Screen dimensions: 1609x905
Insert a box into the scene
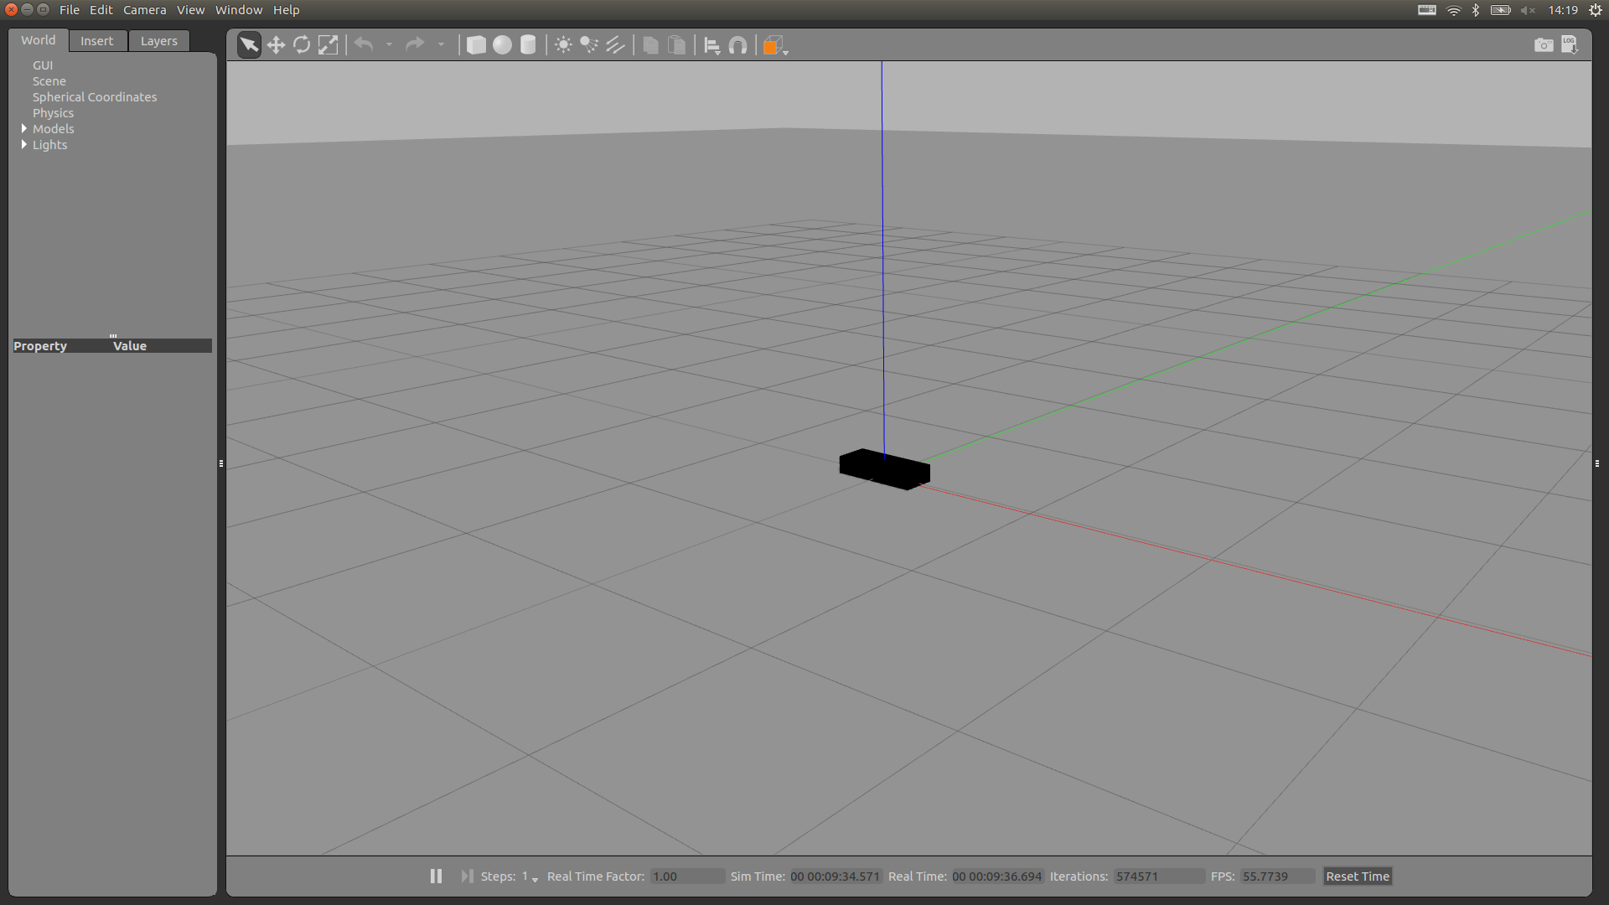tap(476, 44)
